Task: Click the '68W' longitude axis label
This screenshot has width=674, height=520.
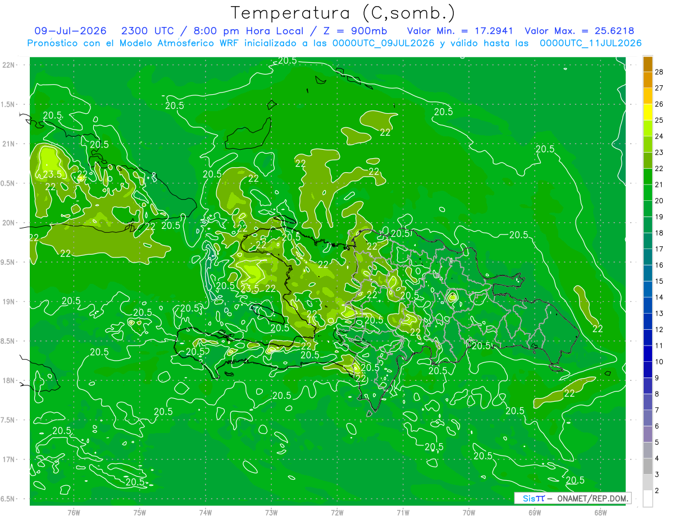Action: coord(600,513)
